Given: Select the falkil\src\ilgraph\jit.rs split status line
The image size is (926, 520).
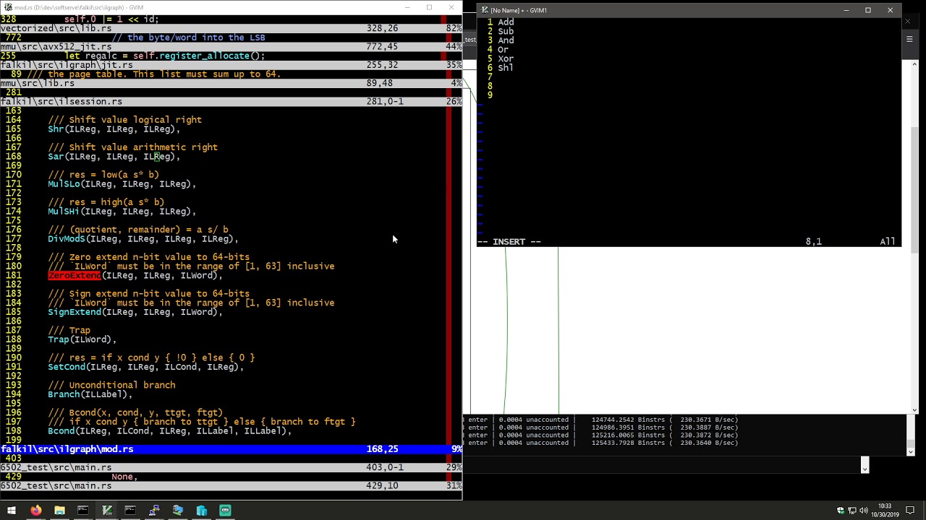Looking at the screenshot, I should click(x=231, y=65).
